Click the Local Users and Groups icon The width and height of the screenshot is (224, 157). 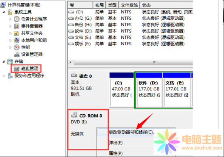click(17, 40)
